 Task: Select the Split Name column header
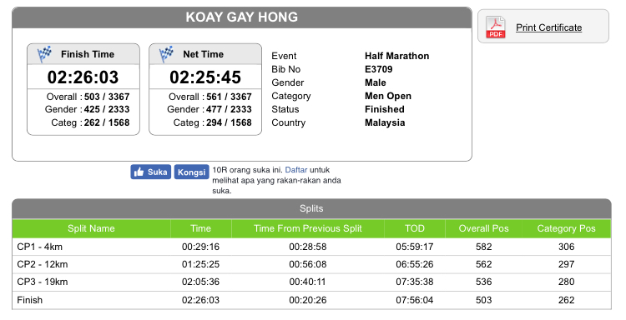[x=91, y=228]
